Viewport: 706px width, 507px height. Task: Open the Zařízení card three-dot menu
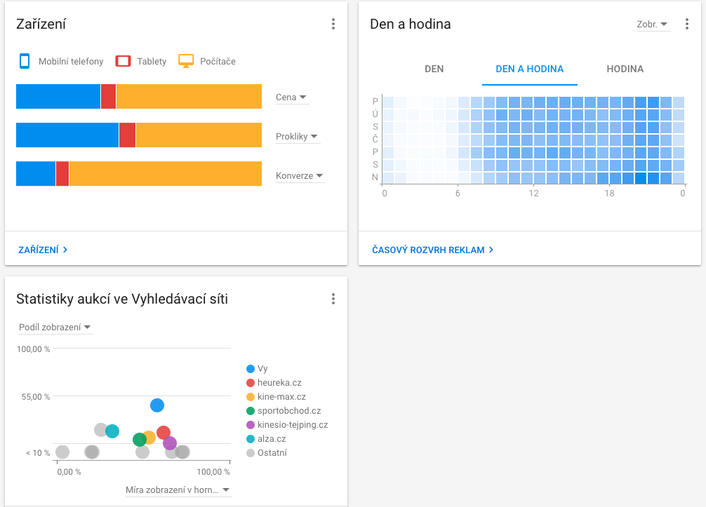[333, 24]
